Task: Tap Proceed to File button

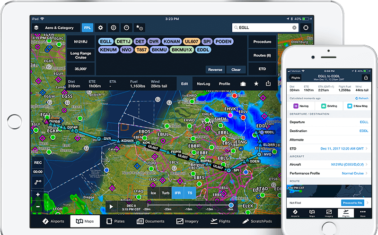Action: click(352, 203)
